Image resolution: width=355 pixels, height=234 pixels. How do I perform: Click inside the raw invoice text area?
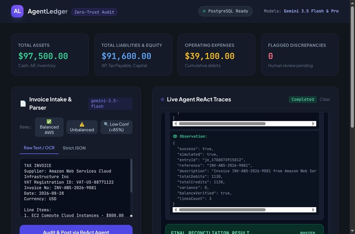tap(75, 188)
